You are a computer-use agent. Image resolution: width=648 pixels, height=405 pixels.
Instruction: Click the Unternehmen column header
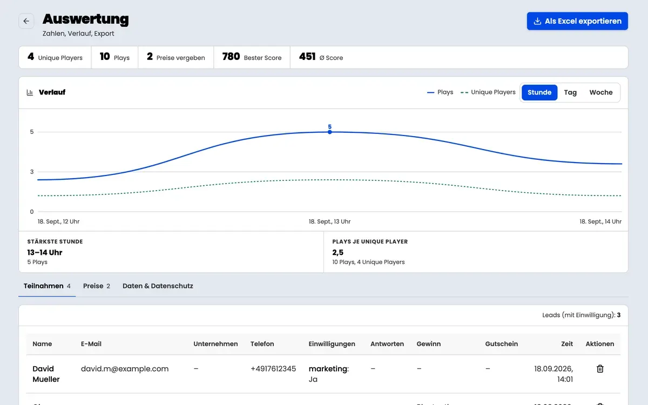pos(215,344)
